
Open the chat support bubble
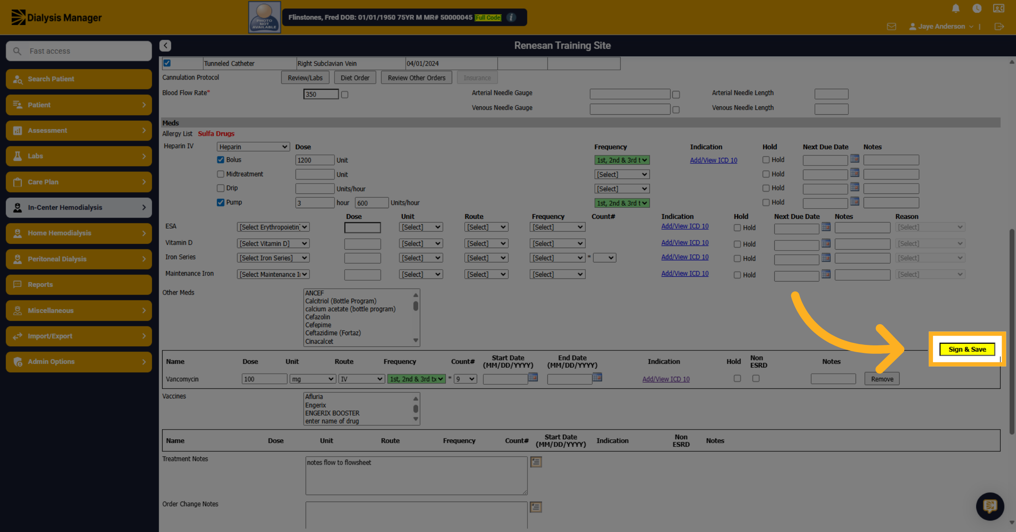tap(990, 506)
